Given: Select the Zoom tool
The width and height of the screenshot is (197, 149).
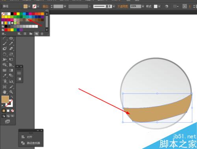Looking at the screenshot, I should click(x=11, y=92).
